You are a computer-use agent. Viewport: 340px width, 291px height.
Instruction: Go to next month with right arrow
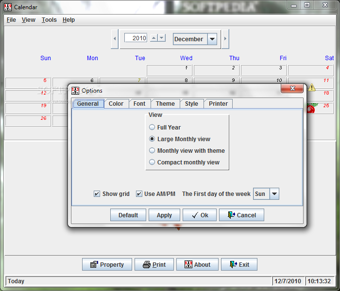tap(225, 39)
